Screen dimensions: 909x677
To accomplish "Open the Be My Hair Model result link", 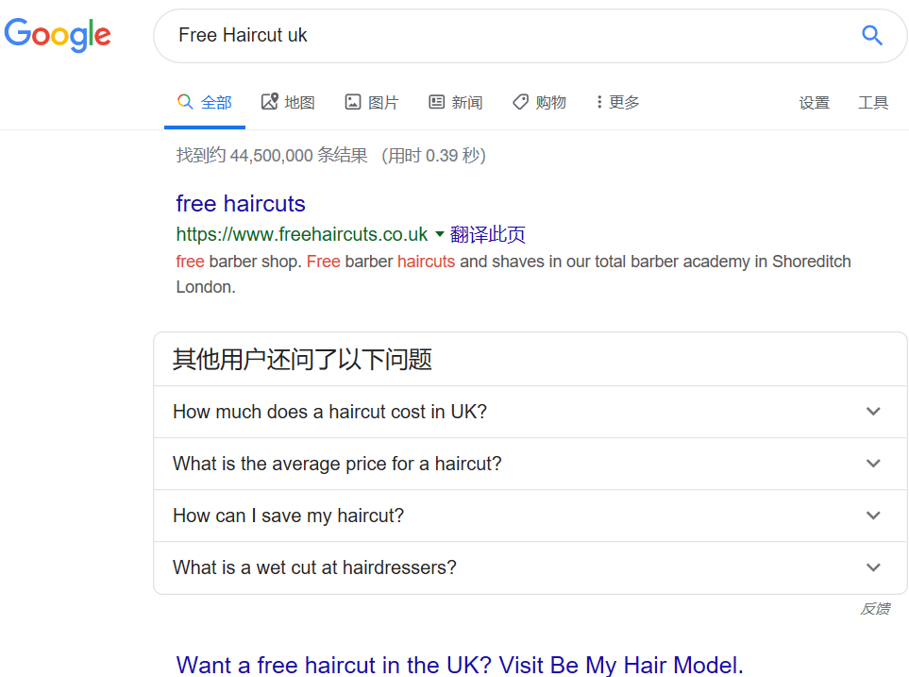I will click(460, 665).
